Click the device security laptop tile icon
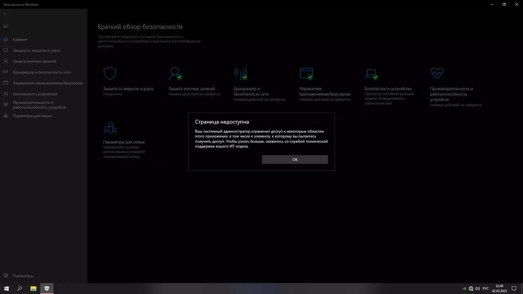The height and width of the screenshot is (294, 523). 371,73
